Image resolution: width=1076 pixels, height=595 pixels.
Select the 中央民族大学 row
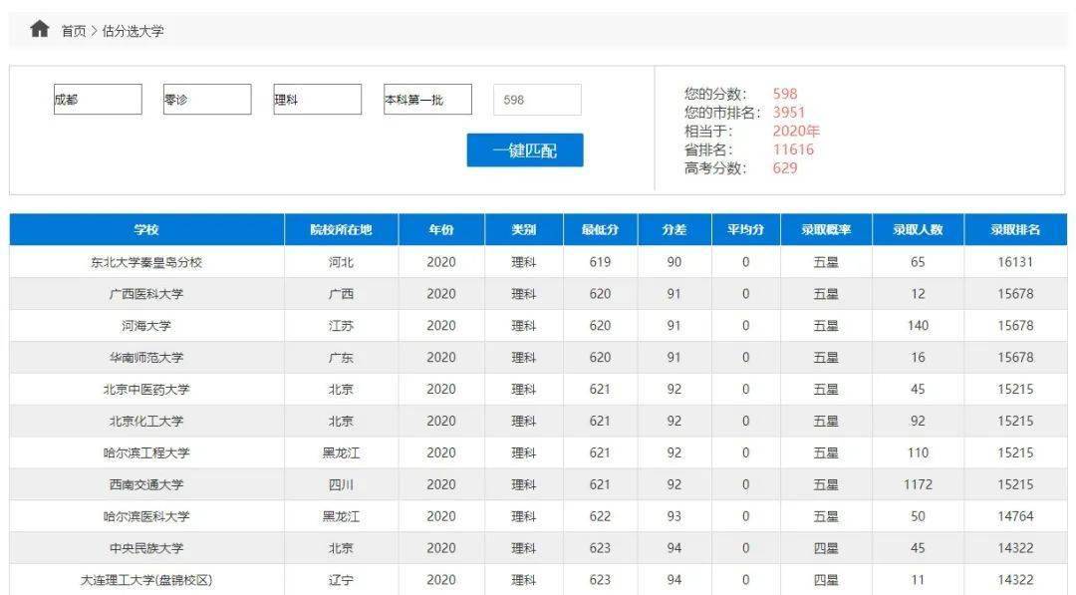click(146, 548)
